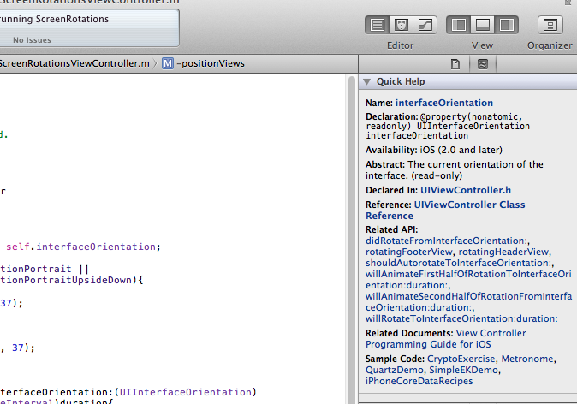577x404 pixels.
Task: Open willAnimateSecondHalfOfRotationFromInterfaceOrientation link
Action: (468, 301)
